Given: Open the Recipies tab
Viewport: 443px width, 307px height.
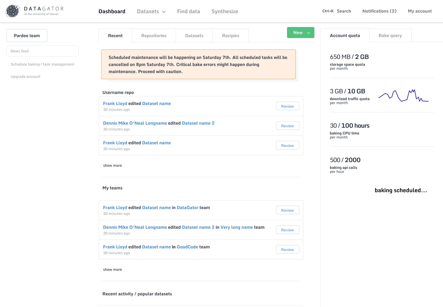Looking at the screenshot, I should (x=230, y=36).
